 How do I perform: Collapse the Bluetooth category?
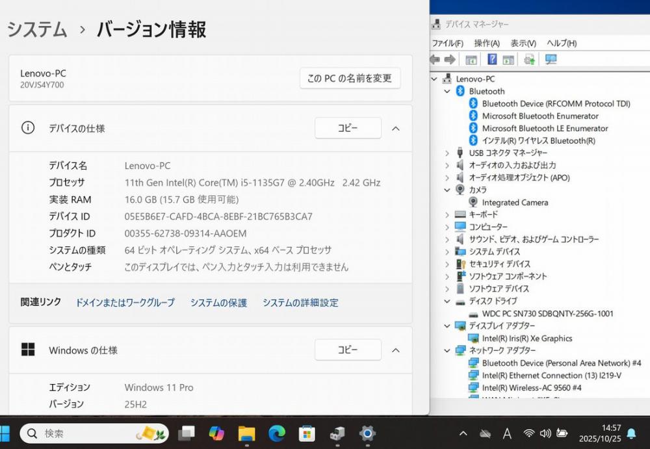pyautogui.click(x=447, y=92)
